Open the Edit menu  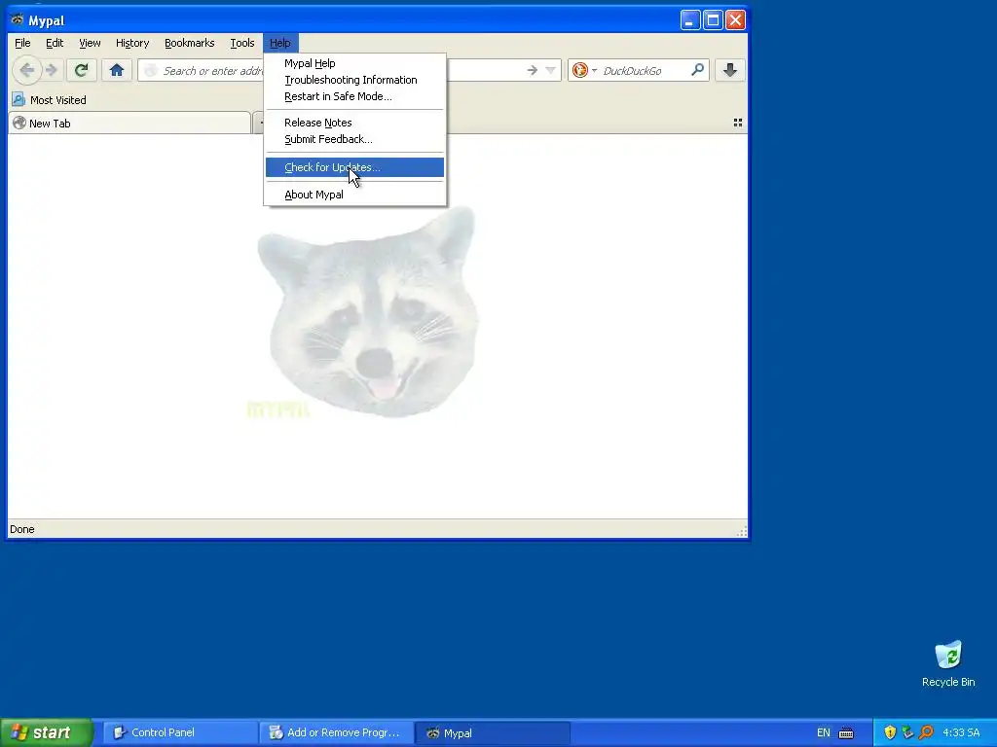55,43
